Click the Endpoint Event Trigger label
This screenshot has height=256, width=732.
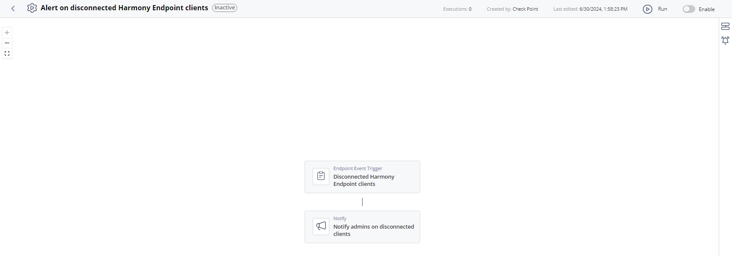pos(358,168)
